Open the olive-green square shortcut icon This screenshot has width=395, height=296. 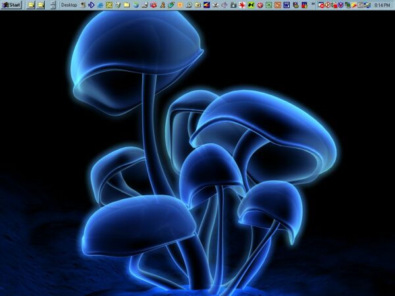pyautogui.click(x=109, y=5)
